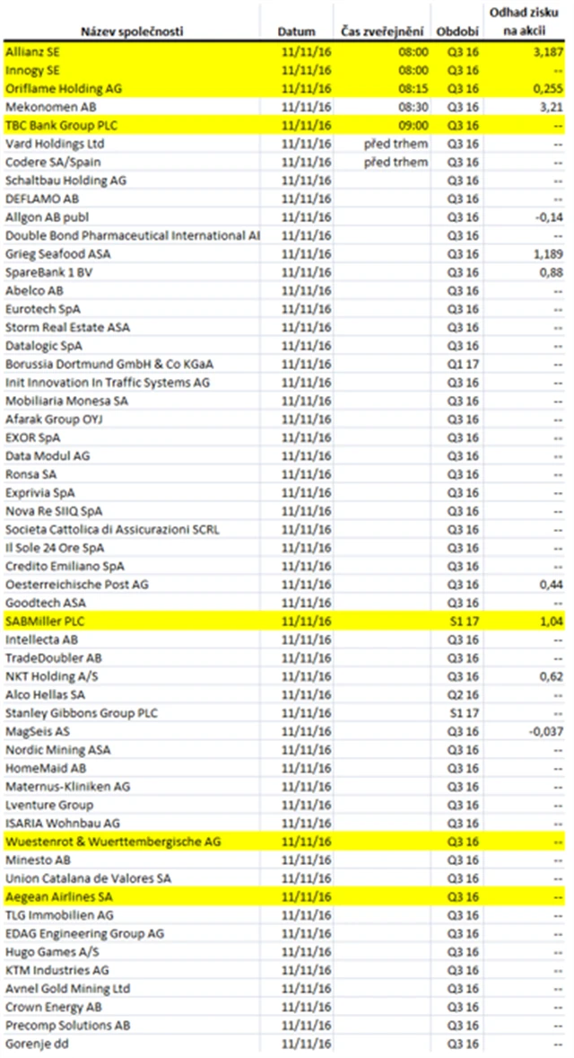Click the ISARIA Wohnbau AG cell
Screen dimensions: 574x1058
63,824
